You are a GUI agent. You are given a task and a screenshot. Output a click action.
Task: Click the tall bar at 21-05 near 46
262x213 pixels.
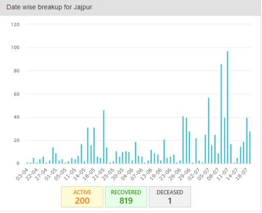[x=104, y=137]
